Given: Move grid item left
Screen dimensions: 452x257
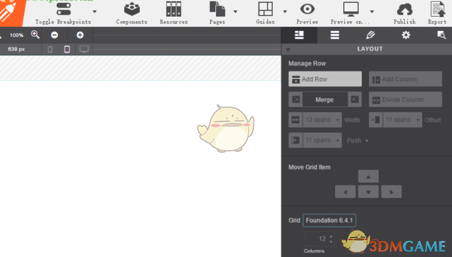Looking at the screenshot, I should (x=345, y=192).
